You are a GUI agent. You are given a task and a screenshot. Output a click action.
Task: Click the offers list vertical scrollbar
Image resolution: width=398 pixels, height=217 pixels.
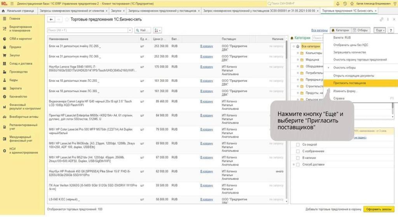(287, 119)
